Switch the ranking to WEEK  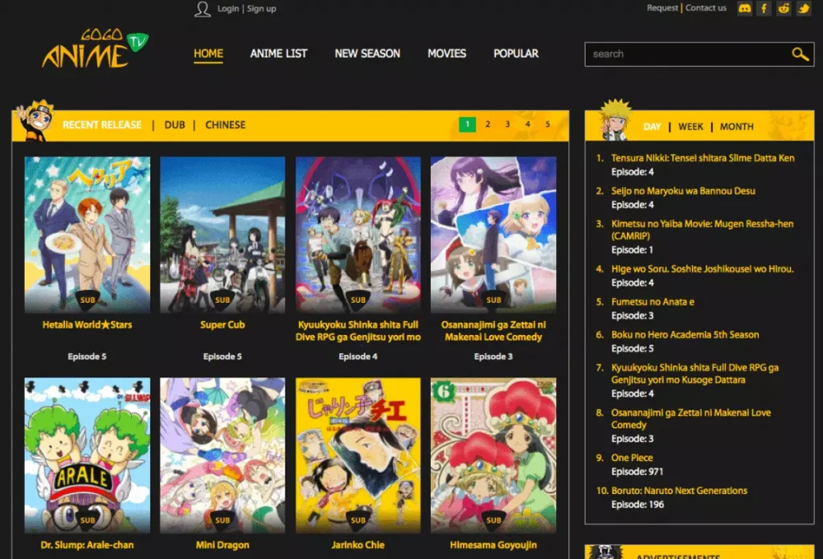click(690, 126)
